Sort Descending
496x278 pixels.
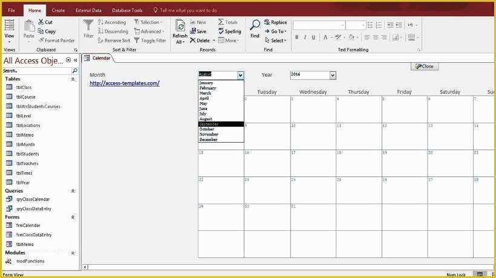tap(113, 31)
